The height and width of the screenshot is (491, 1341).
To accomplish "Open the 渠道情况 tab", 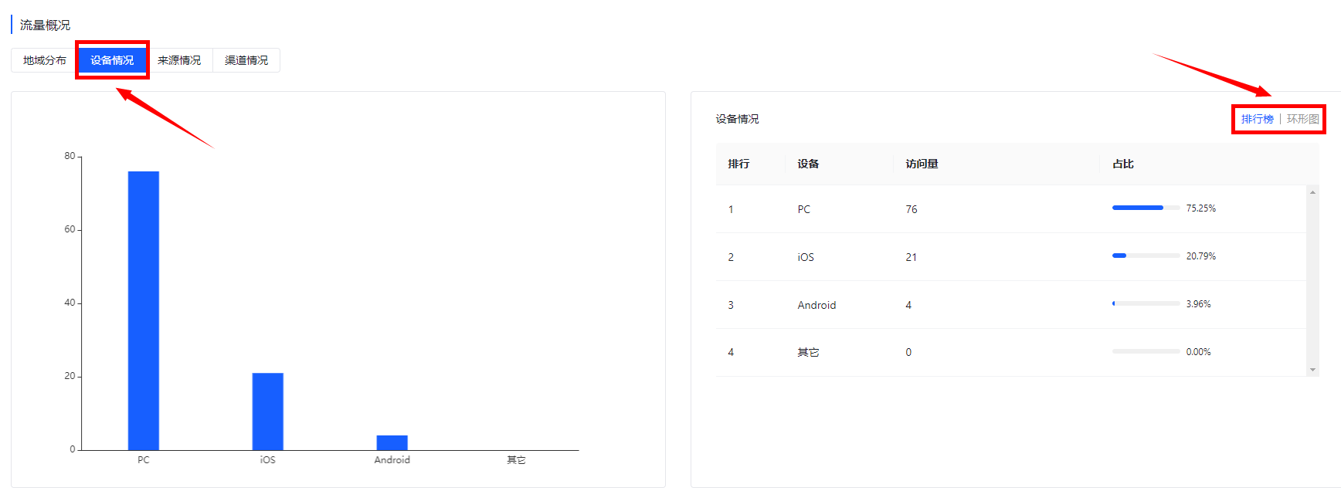I will [246, 60].
